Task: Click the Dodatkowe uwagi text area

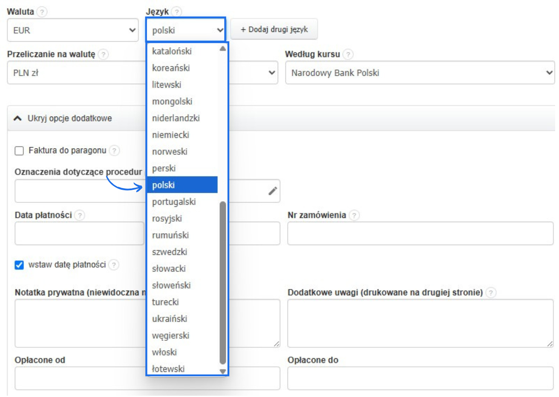Action: [420, 323]
